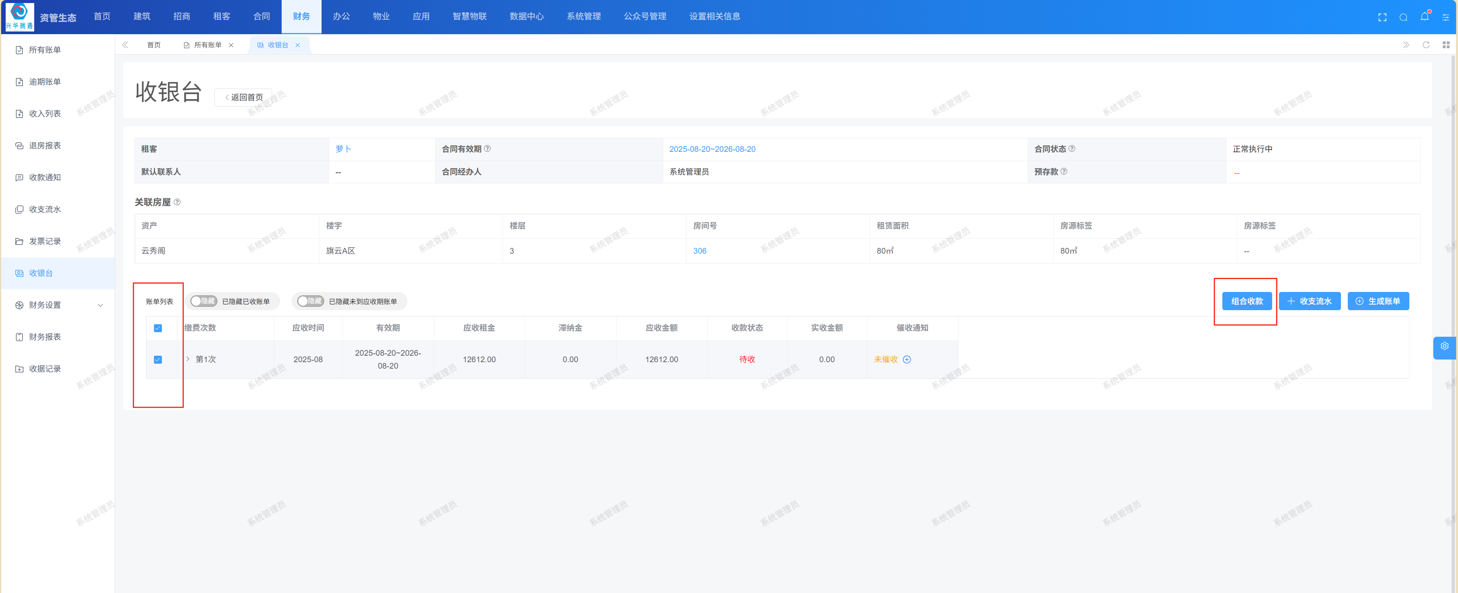Open the 合同 top menu

261,16
